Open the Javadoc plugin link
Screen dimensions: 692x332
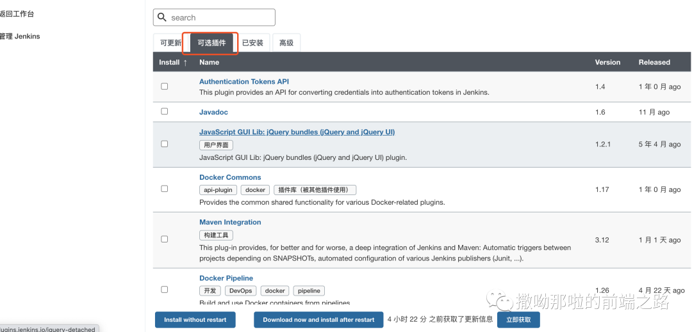tap(213, 113)
